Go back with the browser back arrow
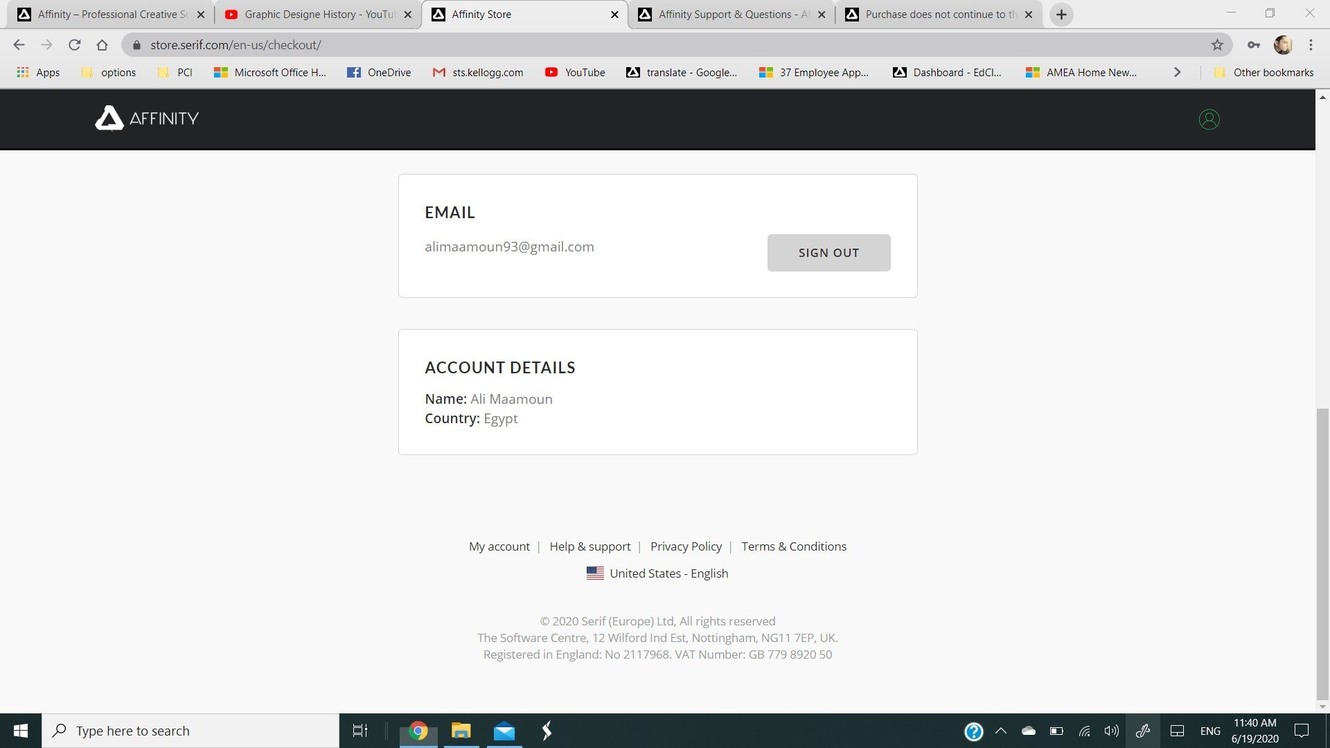 pos(19,45)
